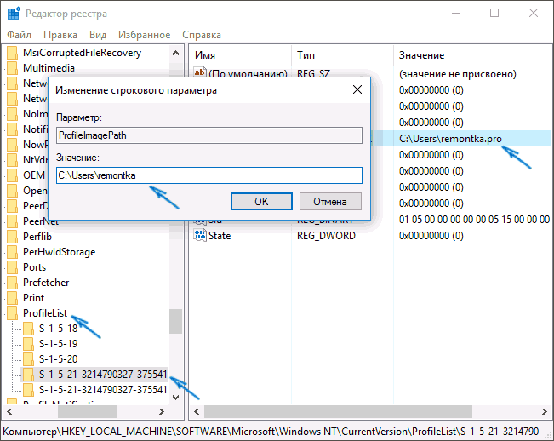
Task: Click the highlighted S-1-5-21 key folder icon
Action: point(28,375)
